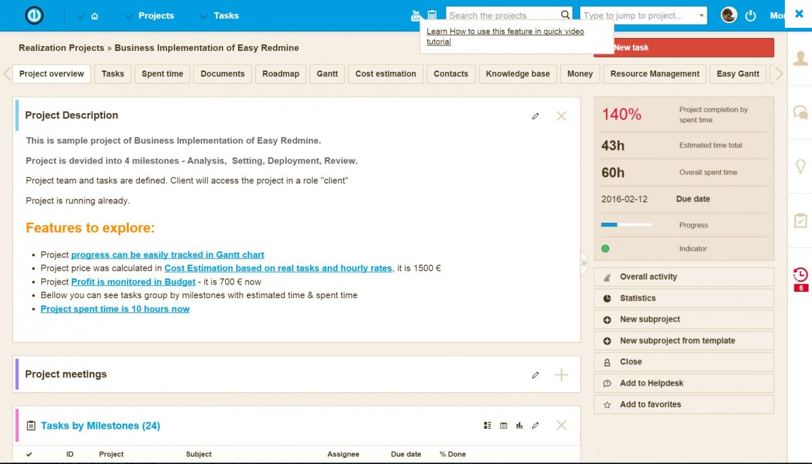Open the time tracking clock icon
Image resolution: width=812 pixels, height=464 pixels.
coord(800,275)
